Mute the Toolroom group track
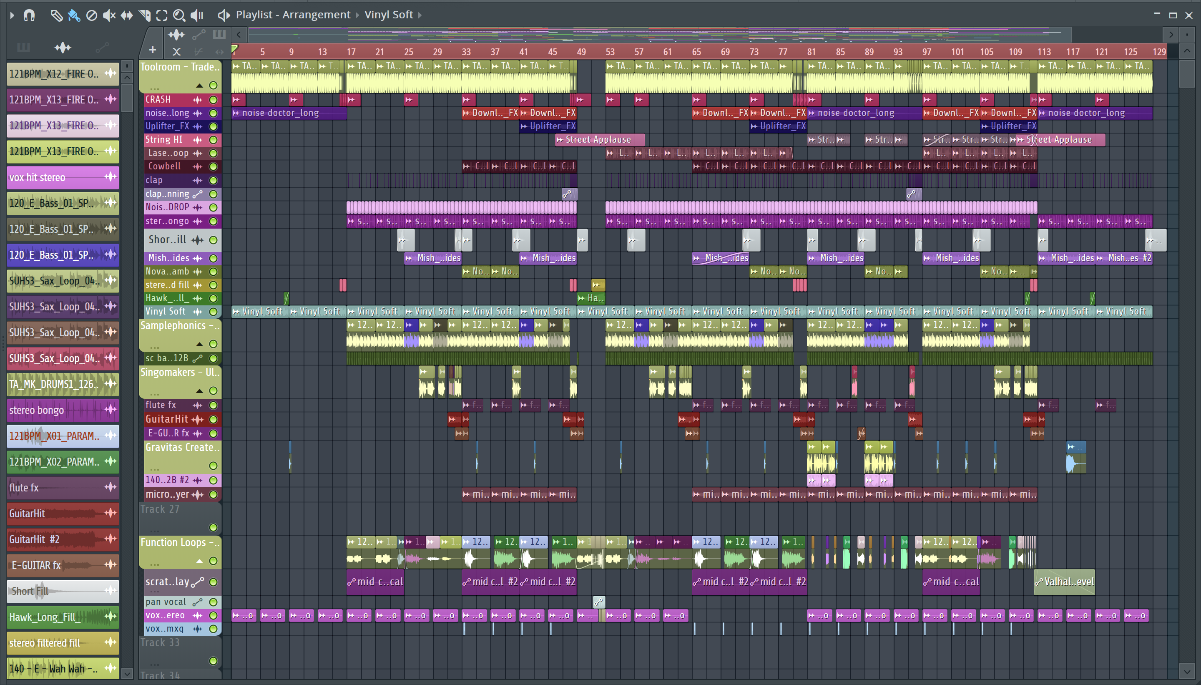The height and width of the screenshot is (685, 1201). pos(213,86)
